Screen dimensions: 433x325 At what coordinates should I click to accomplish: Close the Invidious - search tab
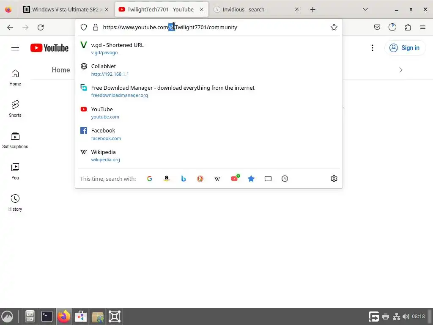point(296,9)
